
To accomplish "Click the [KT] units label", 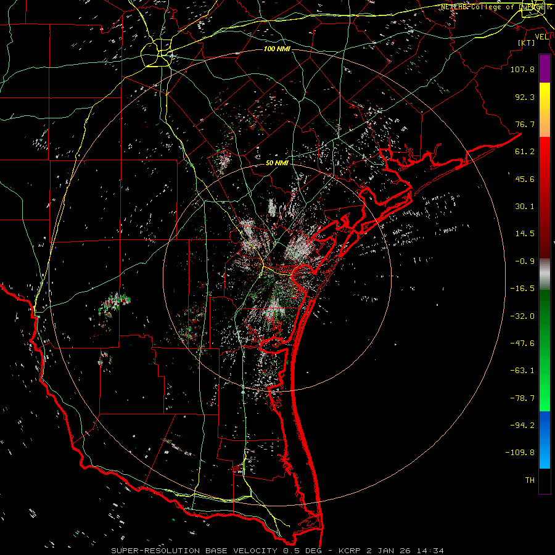I will click(x=527, y=43).
